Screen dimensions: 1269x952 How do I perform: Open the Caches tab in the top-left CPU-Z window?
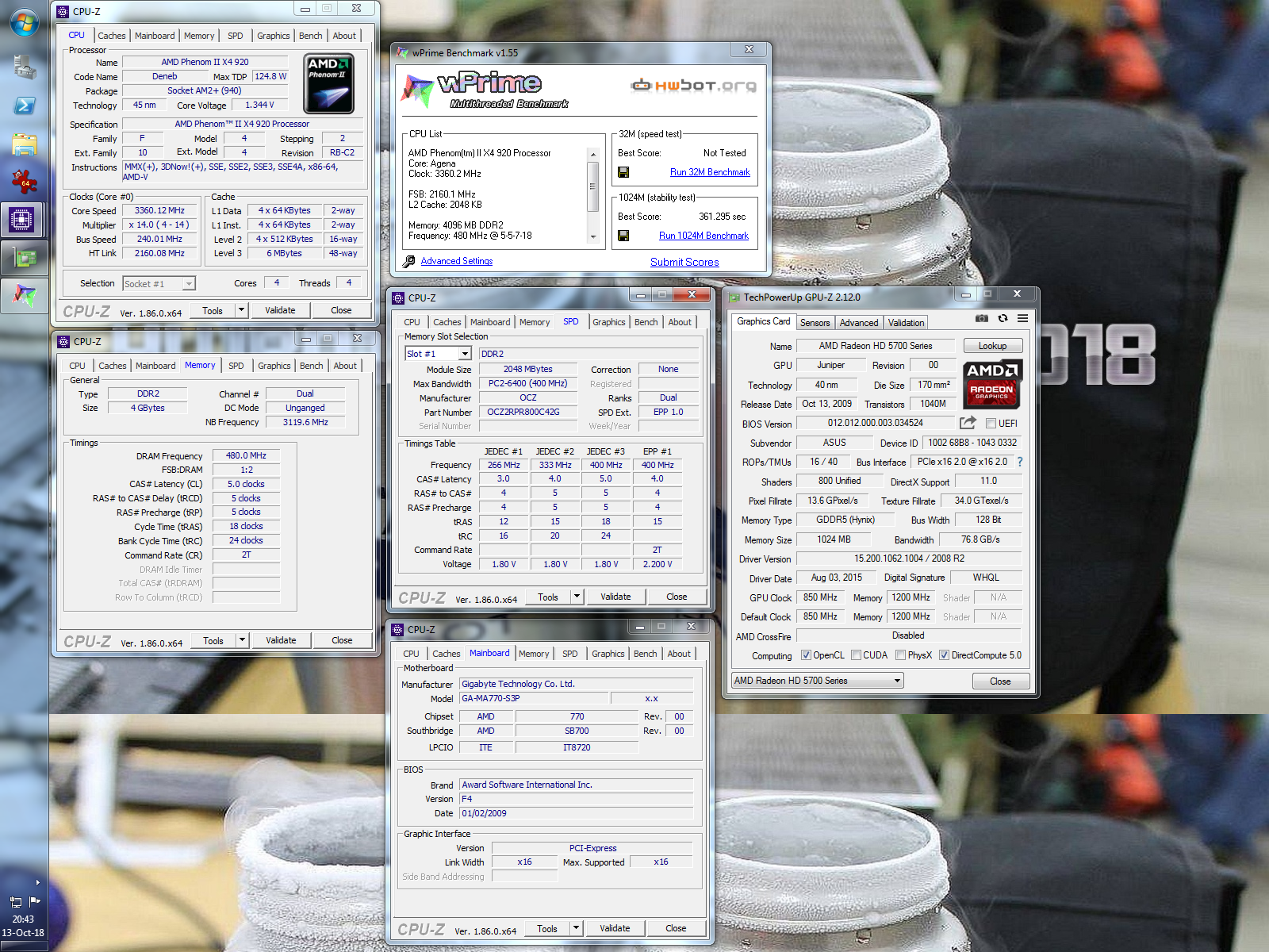click(112, 36)
